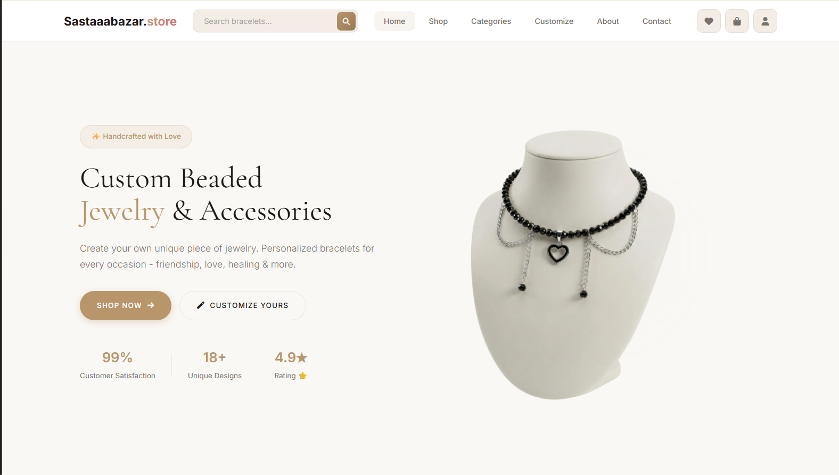This screenshot has width=839, height=475.
Task: Open the wishlist heart icon
Action: (709, 21)
